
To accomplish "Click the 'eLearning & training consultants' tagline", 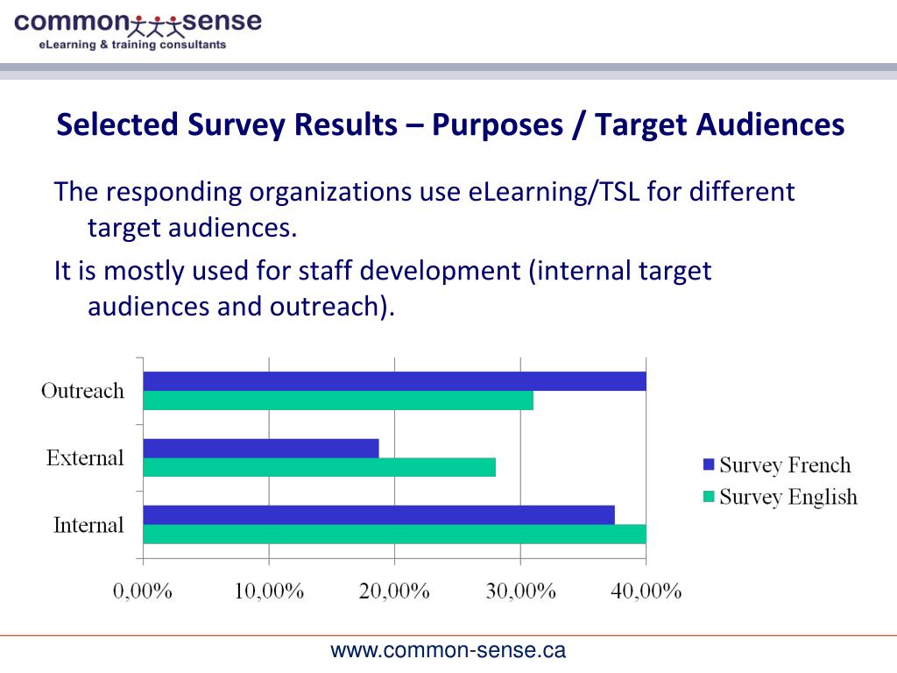I will click(x=132, y=45).
